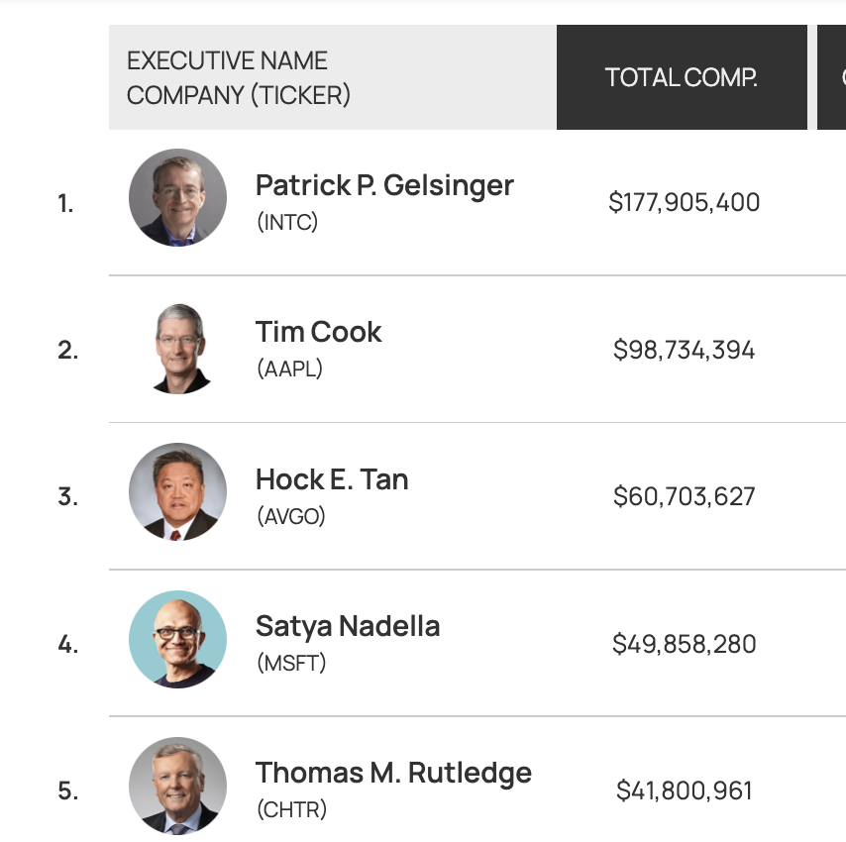Image resolution: width=846 pixels, height=842 pixels.
Task: Select the Satya Nadella name
Action: tap(348, 626)
